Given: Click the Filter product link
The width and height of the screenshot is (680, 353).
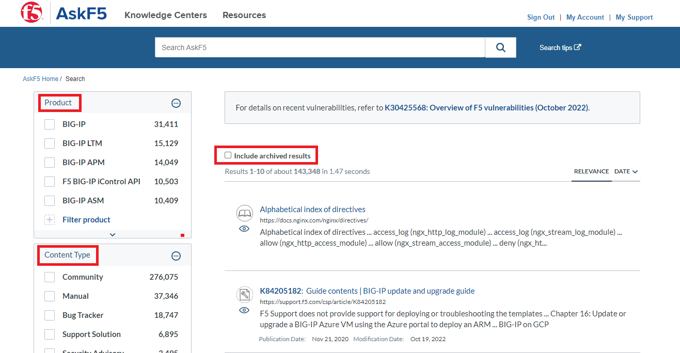Looking at the screenshot, I should tap(86, 220).
